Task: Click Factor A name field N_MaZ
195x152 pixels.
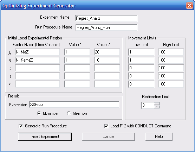Action: pos(37,52)
